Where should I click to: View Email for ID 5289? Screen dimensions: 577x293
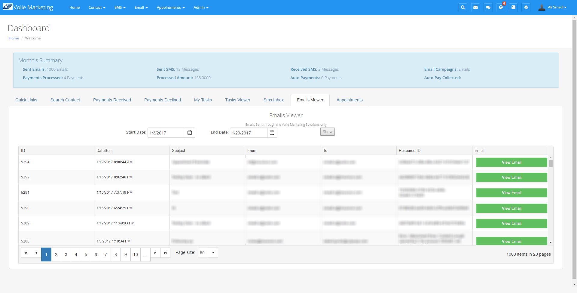[511, 223]
